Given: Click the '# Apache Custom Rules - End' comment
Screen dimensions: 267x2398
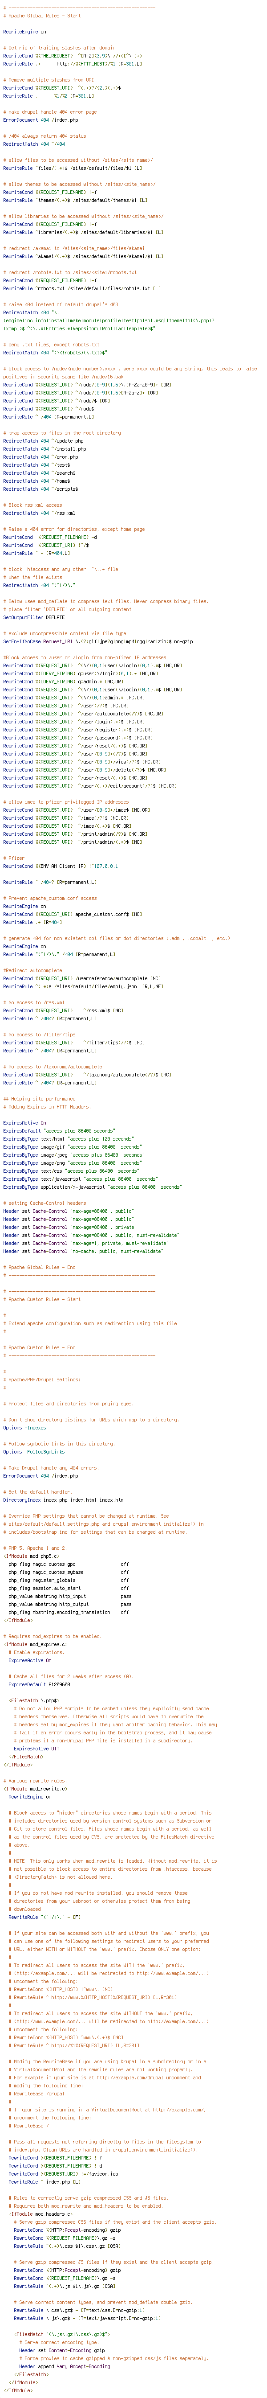Looking at the screenshot, I should [40, 1347].
